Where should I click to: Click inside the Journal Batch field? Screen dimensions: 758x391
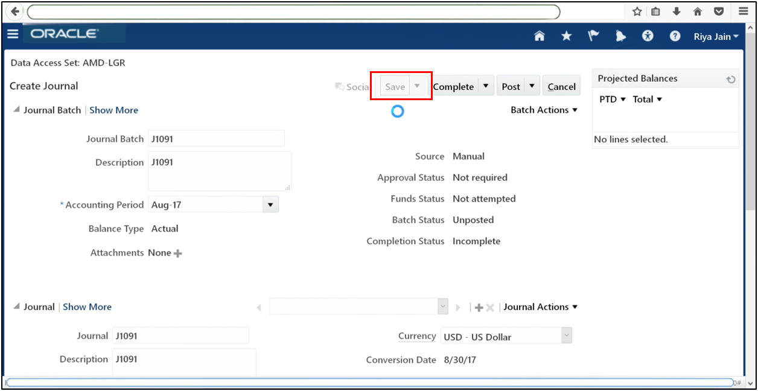(216, 138)
